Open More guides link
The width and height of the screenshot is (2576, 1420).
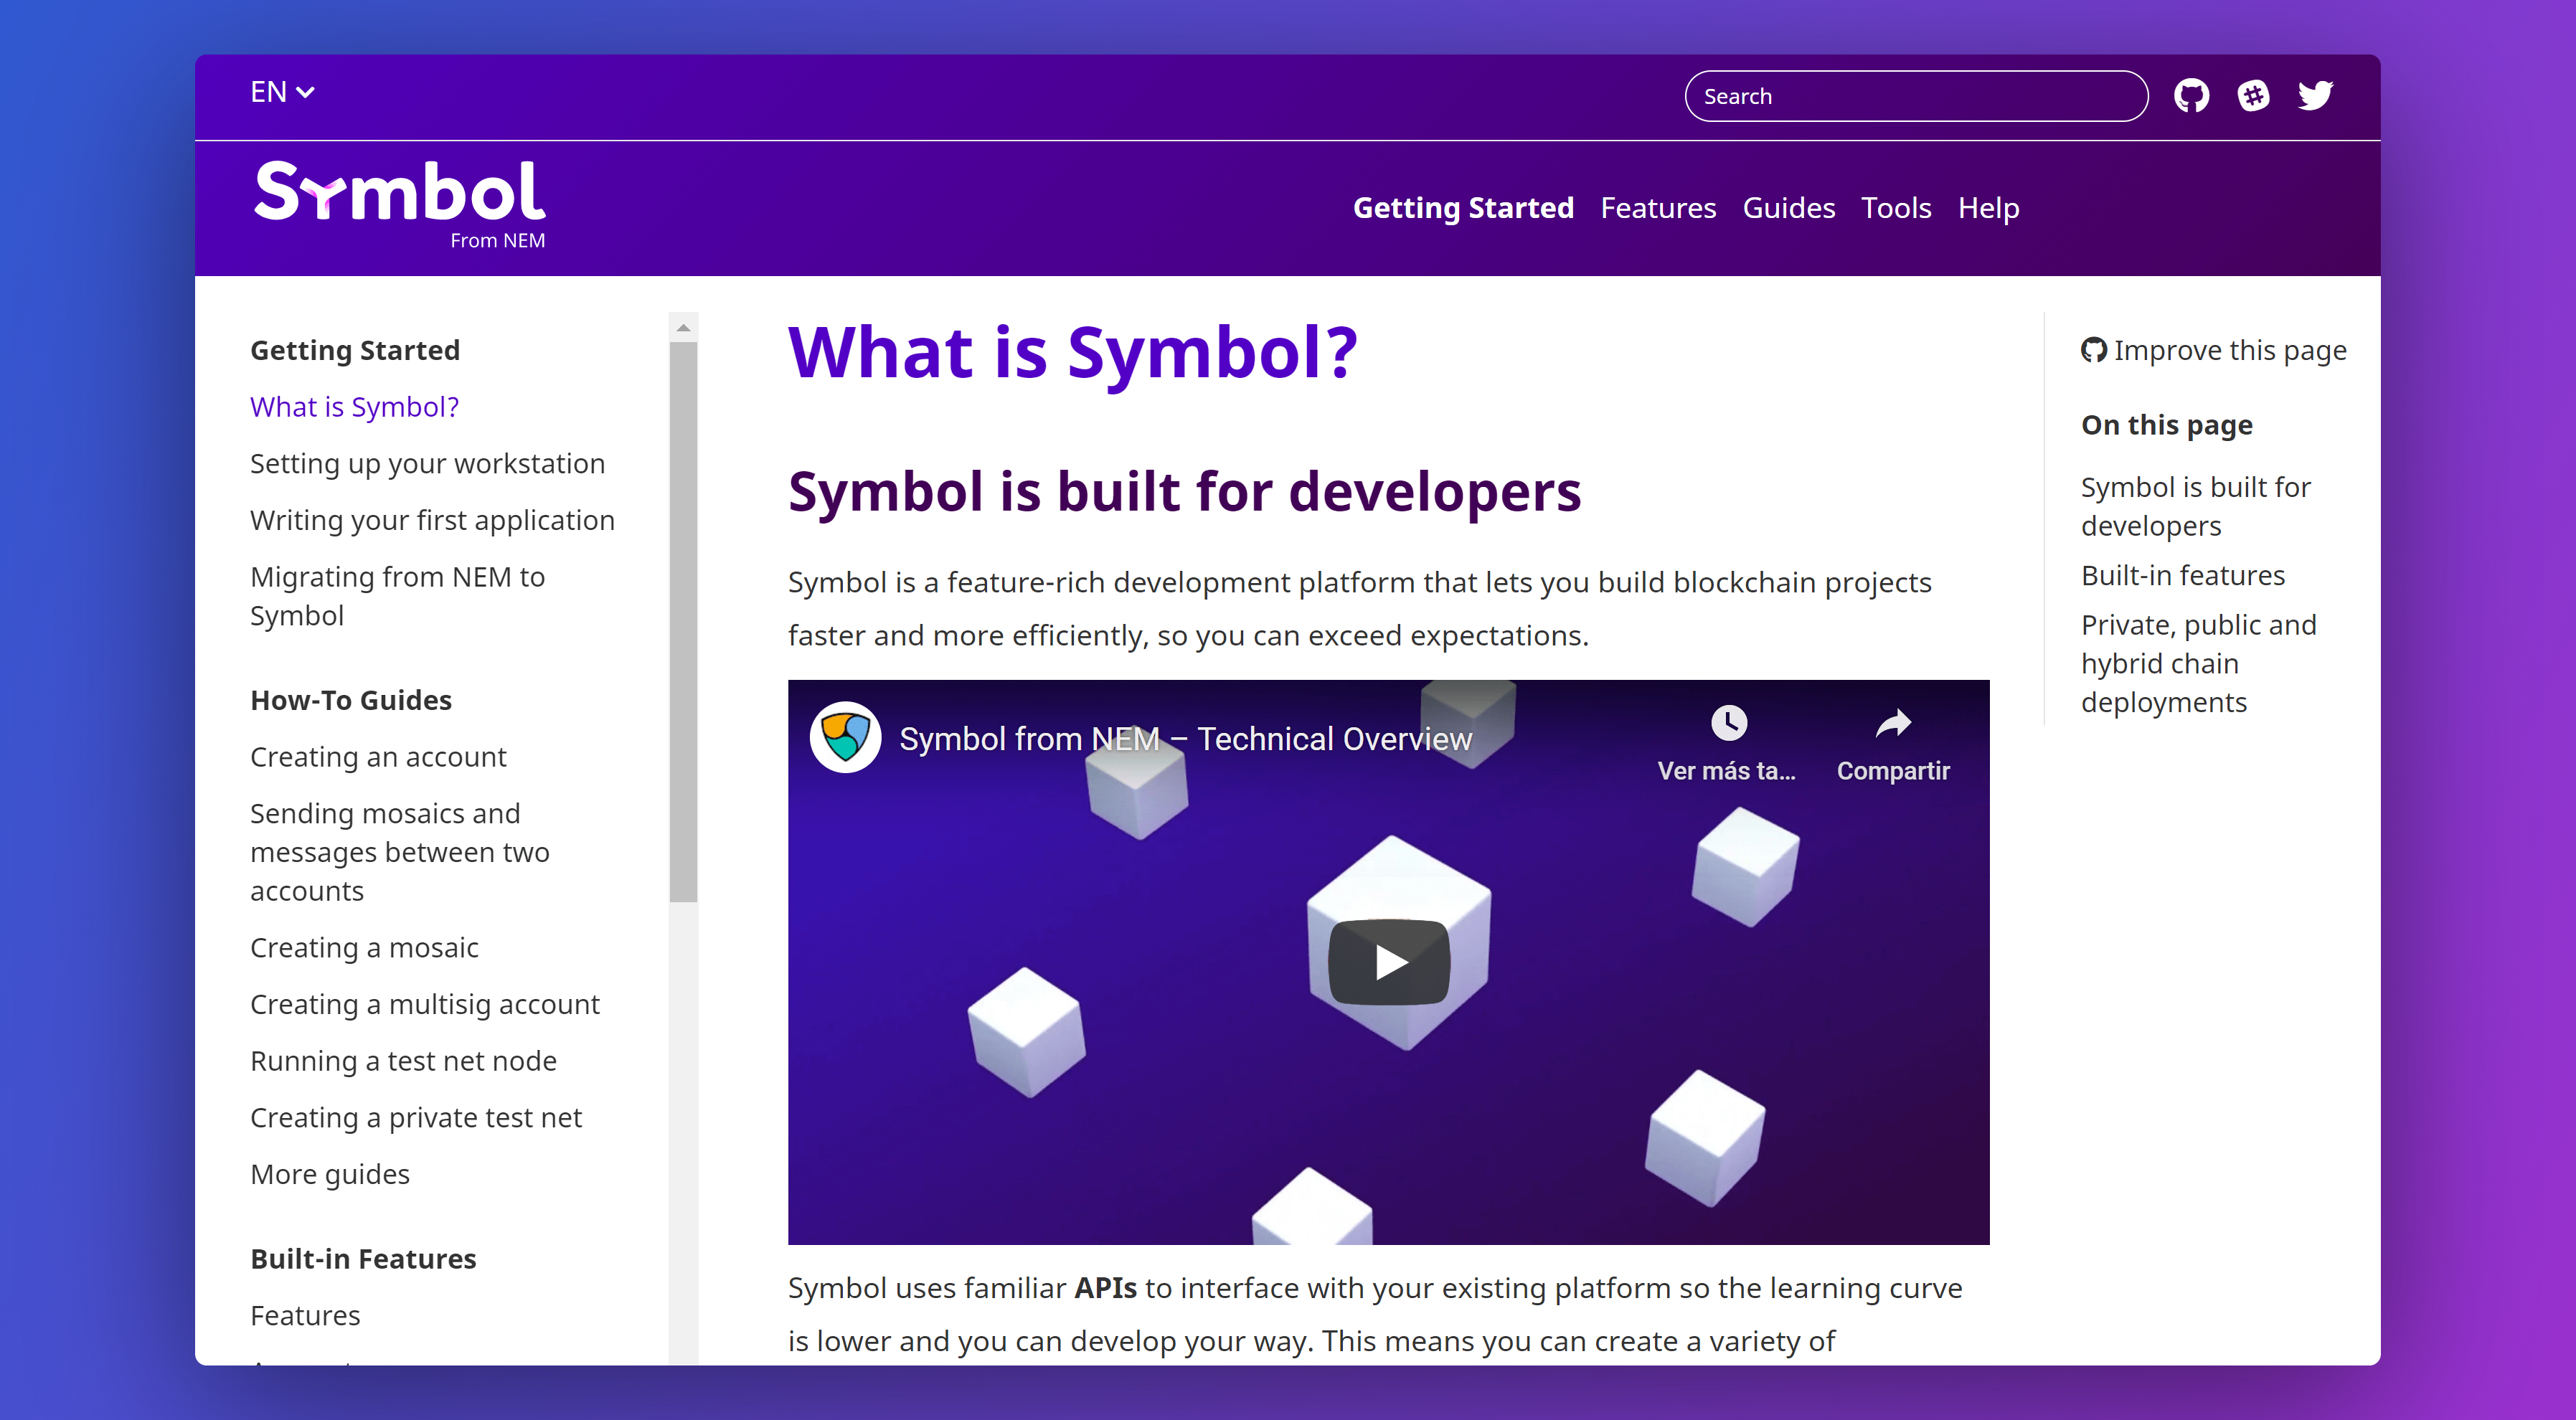330,1174
